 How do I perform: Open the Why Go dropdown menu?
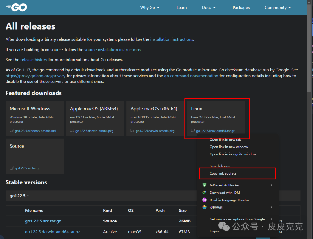[x=150, y=8]
